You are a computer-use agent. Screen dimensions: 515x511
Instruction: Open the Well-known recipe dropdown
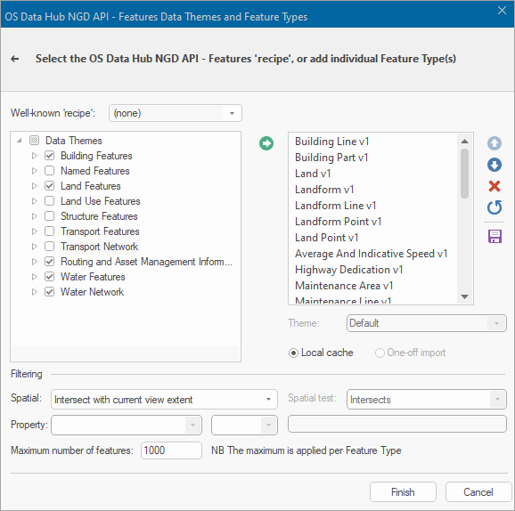point(232,114)
